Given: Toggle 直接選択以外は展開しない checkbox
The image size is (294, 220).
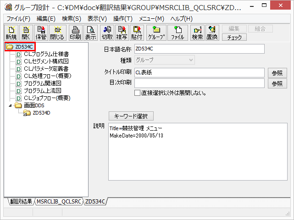Looking at the screenshot, I should (x=137, y=93).
